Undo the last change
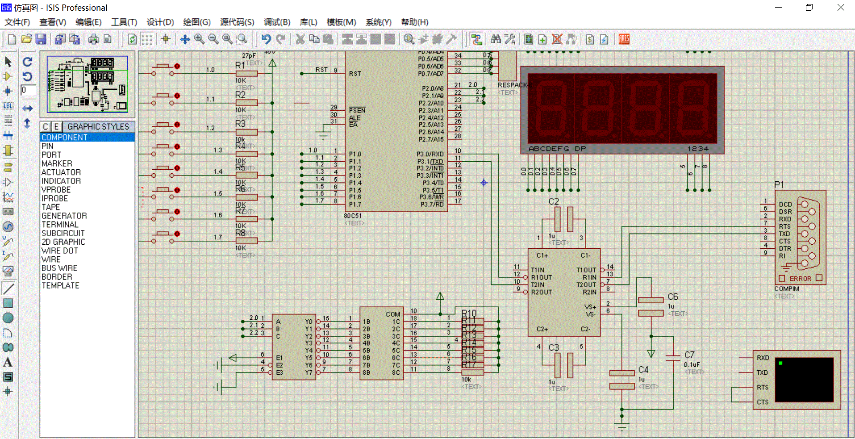This screenshot has width=855, height=439. click(x=267, y=39)
